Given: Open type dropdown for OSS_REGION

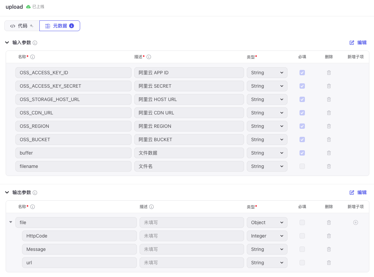Looking at the screenshot, I should coord(267,126).
